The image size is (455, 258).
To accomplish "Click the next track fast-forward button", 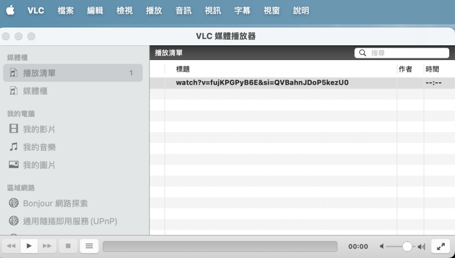I will pos(47,246).
